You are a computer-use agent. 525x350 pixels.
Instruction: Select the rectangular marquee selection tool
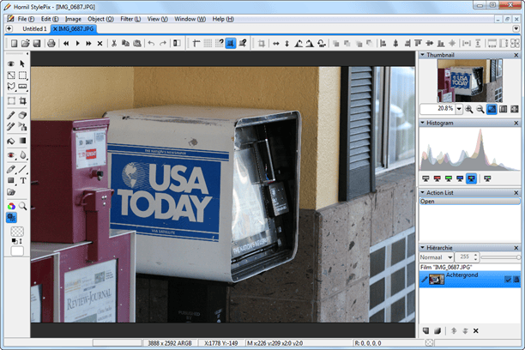pyautogui.click(x=22, y=75)
